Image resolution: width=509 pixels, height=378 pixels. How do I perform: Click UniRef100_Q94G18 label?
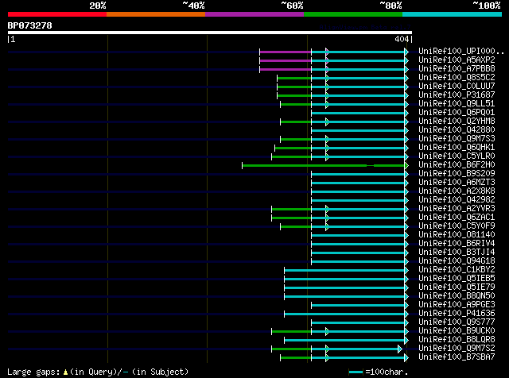457,261
